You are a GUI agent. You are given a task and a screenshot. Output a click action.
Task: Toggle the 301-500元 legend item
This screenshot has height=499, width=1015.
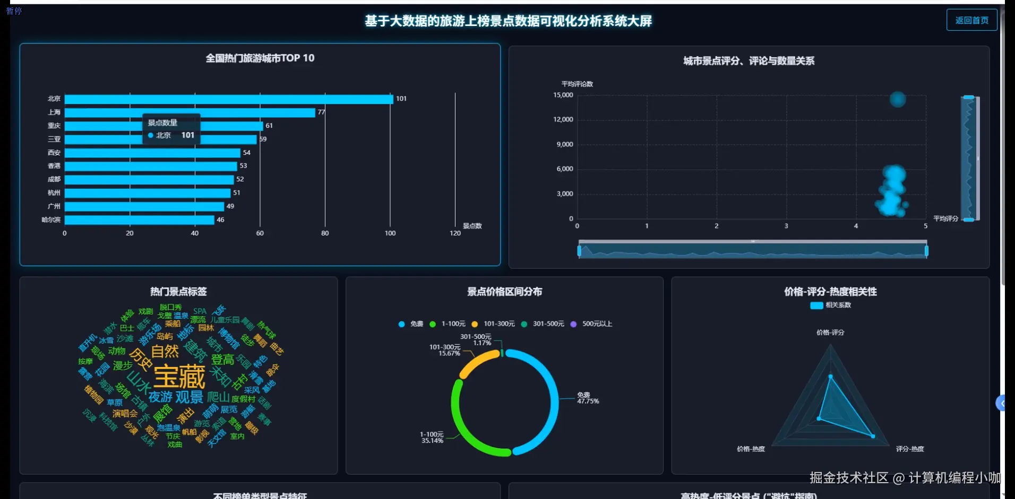[542, 324]
